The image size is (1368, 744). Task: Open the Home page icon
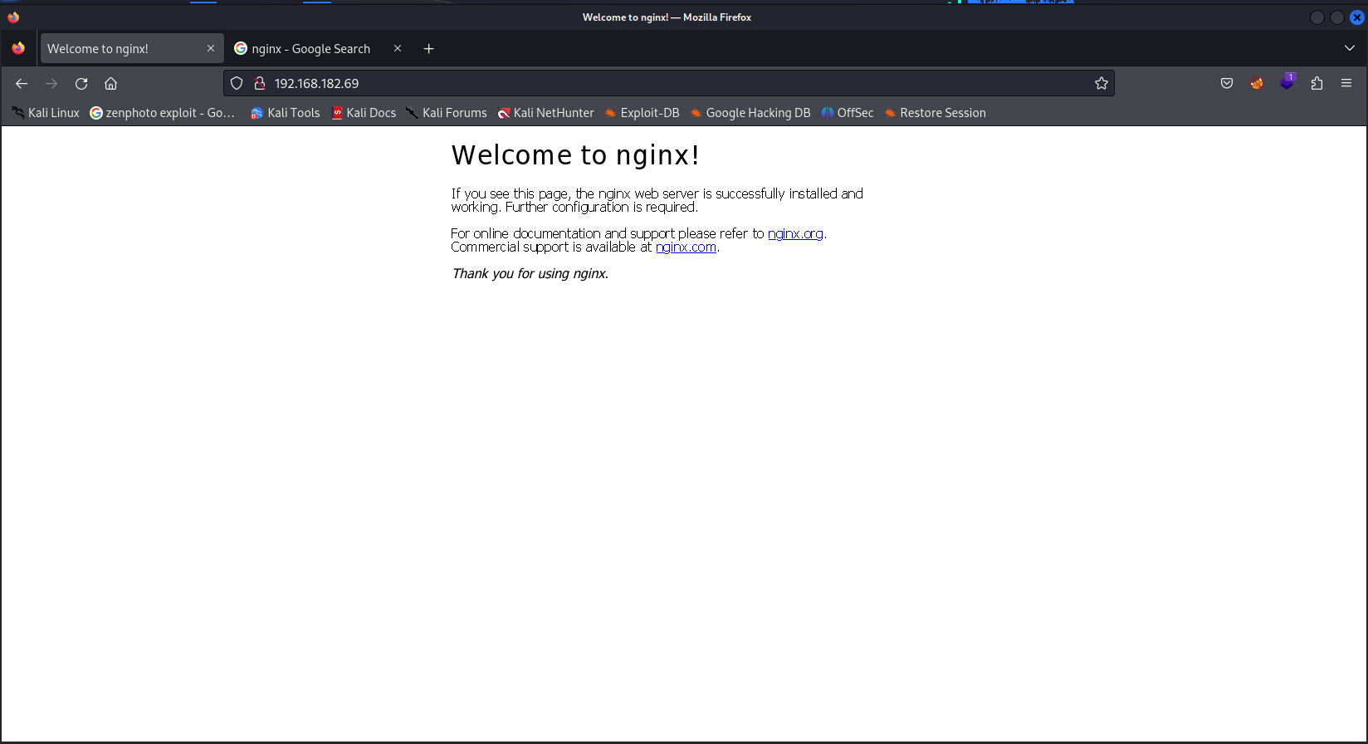(x=110, y=83)
